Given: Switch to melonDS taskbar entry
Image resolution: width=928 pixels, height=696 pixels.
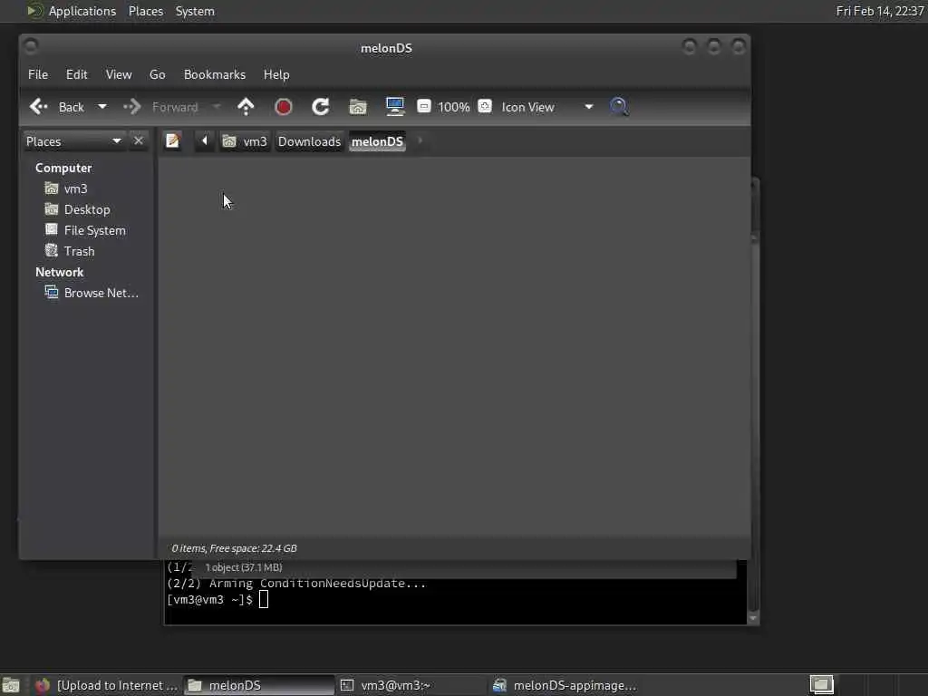Looking at the screenshot, I should click(x=259, y=685).
